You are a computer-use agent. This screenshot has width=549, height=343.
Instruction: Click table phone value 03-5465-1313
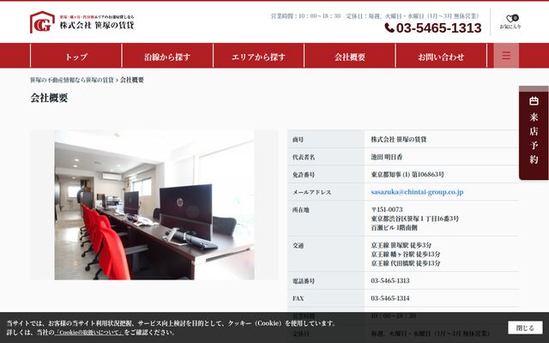click(390, 280)
